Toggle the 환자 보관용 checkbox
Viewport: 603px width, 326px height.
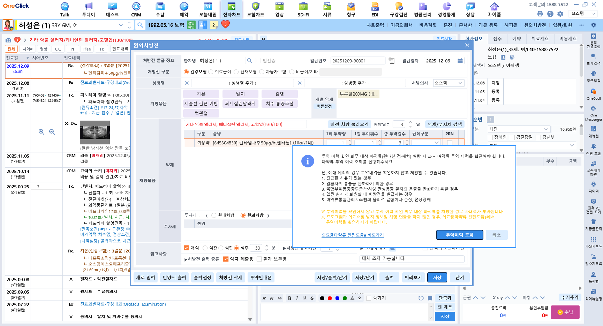pyautogui.click(x=259, y=259)
